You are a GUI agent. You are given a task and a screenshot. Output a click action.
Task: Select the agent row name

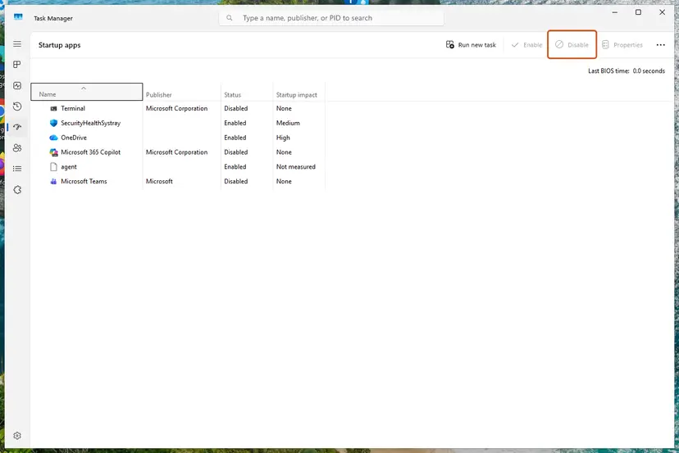tap(69, 166)
